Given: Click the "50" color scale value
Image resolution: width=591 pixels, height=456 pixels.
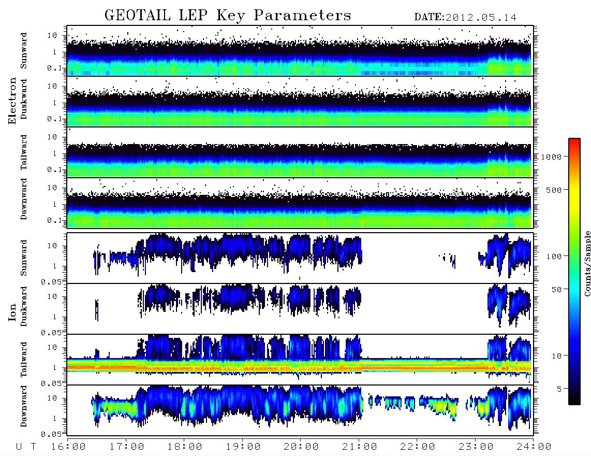Looking at the screenshot, I should pyautogui.click(x=557, y=290).
